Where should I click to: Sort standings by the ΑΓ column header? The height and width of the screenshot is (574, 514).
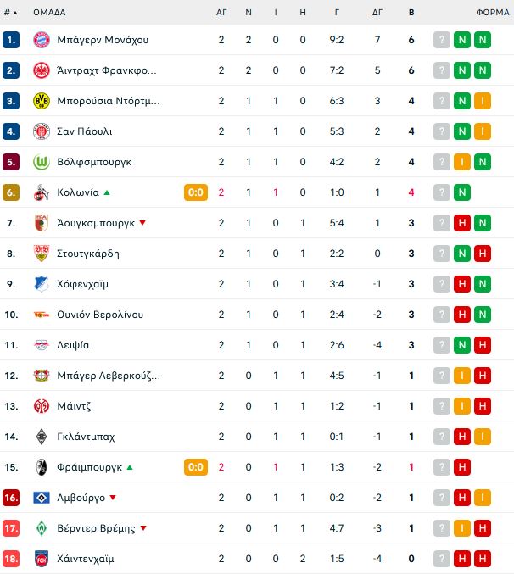(x=221, y=13)
